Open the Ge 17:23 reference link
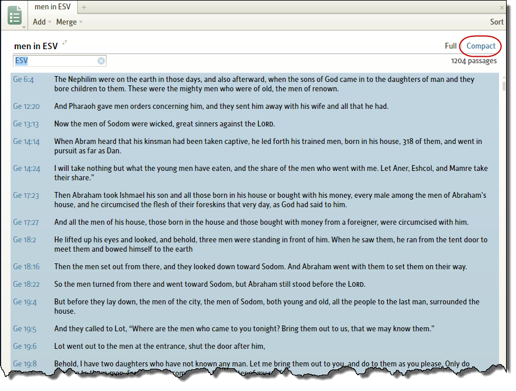The height and width of the screenshot is (391, 516). pyautogui.click(x=26, y=195)
